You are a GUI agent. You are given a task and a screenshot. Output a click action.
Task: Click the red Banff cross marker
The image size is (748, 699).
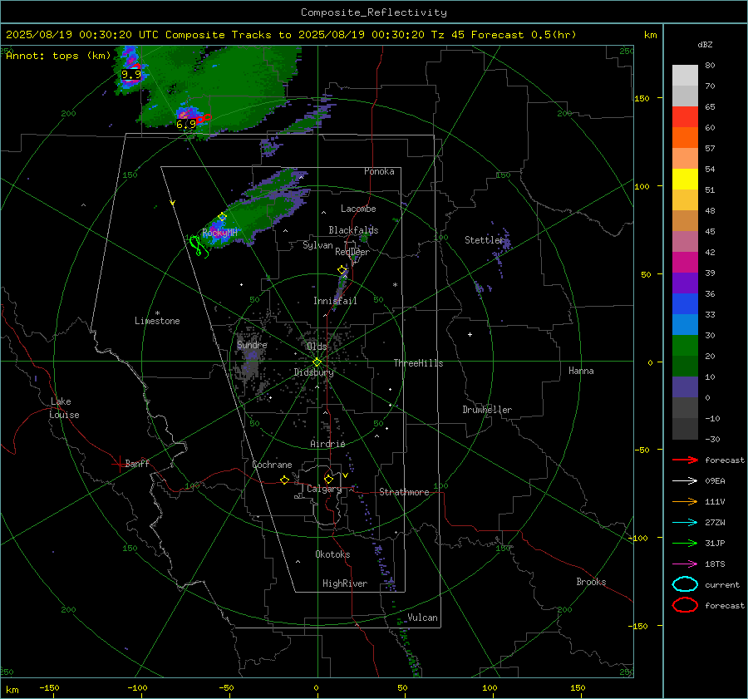[x=119, y=464]
